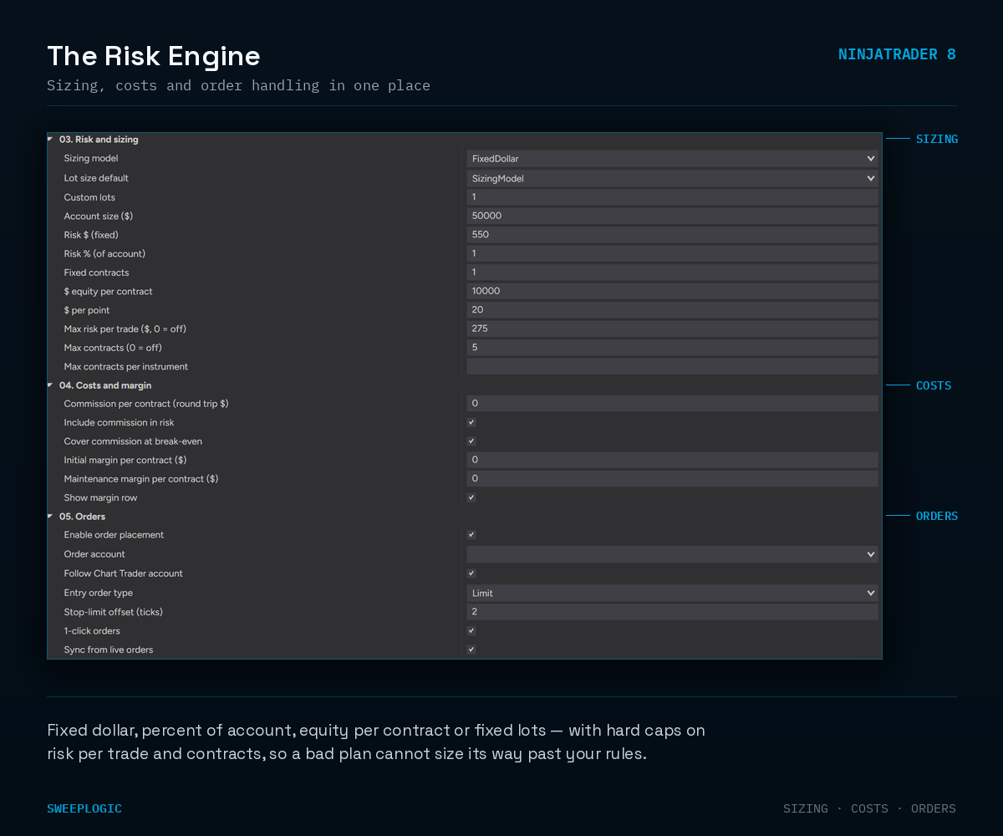
Task: Uncheck Show margin row
Action: [471, 497]
